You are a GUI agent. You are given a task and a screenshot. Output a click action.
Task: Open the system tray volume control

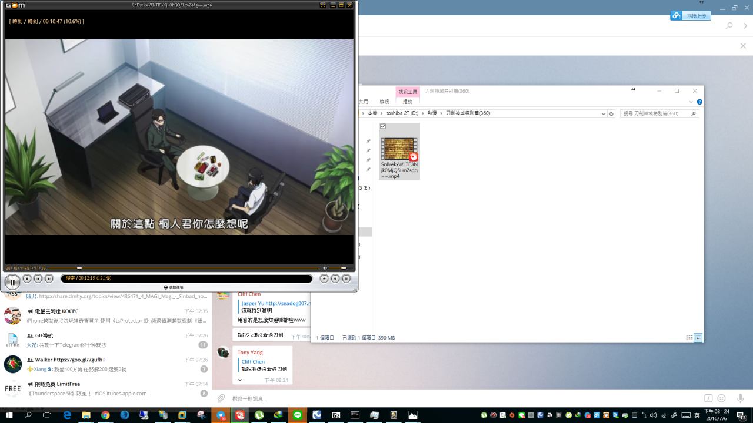click(x=653, y=415)
